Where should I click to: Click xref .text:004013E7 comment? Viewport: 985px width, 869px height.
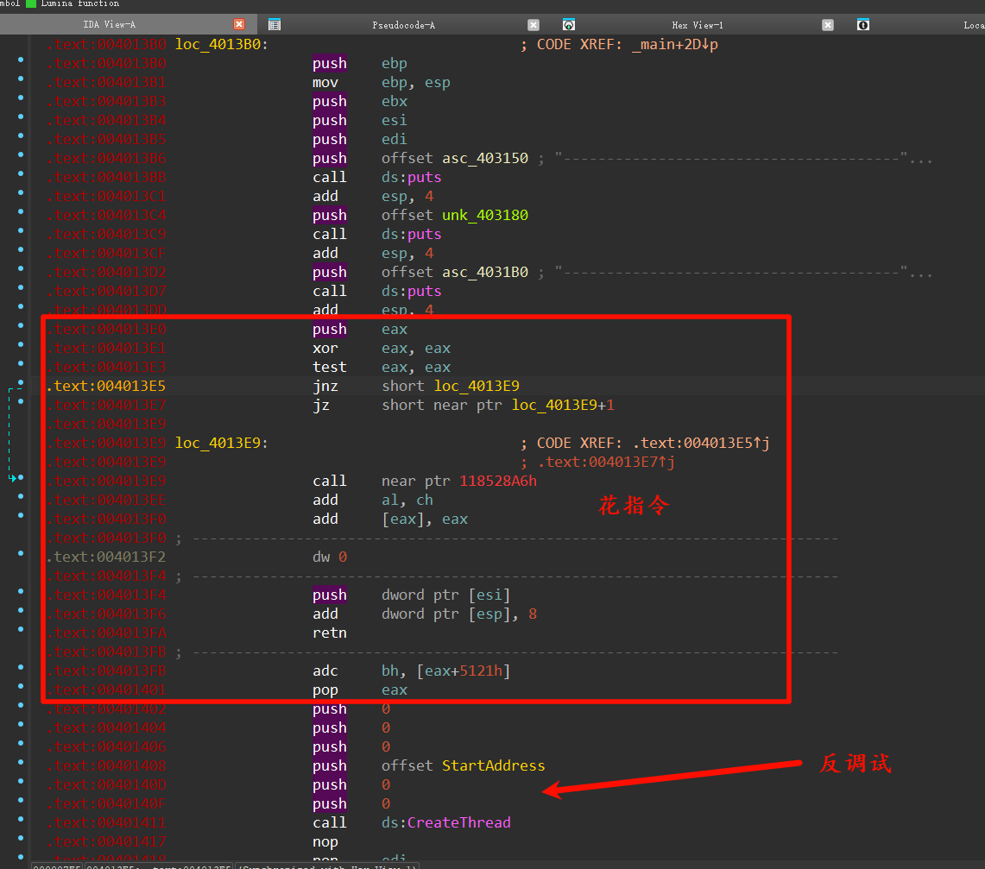point(606,463)
